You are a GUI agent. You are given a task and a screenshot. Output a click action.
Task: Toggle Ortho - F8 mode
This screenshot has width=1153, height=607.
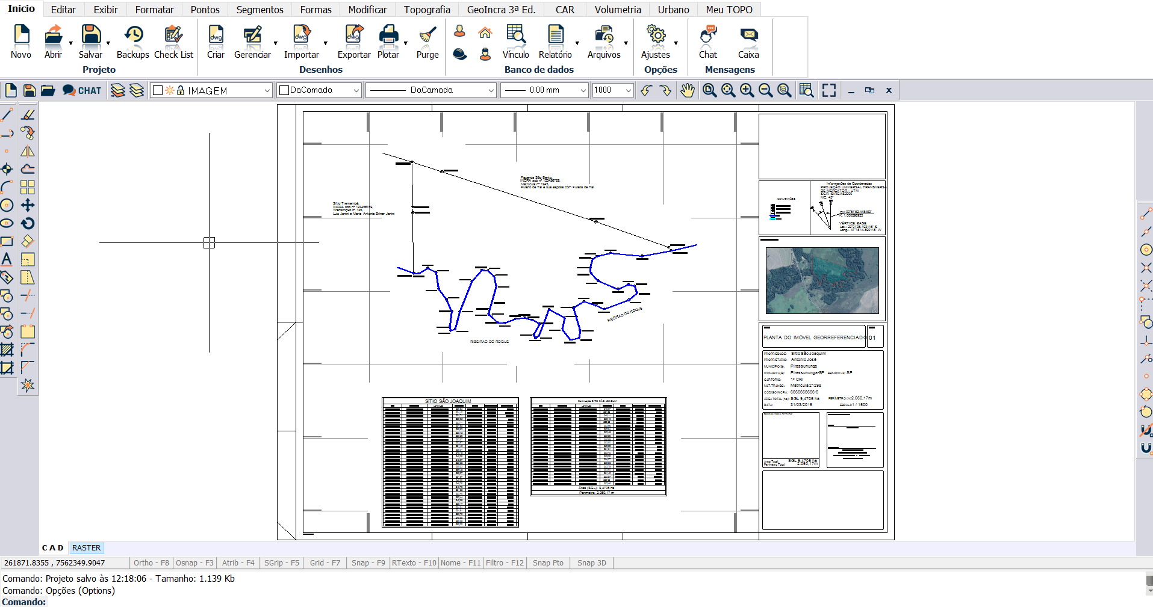151,563
